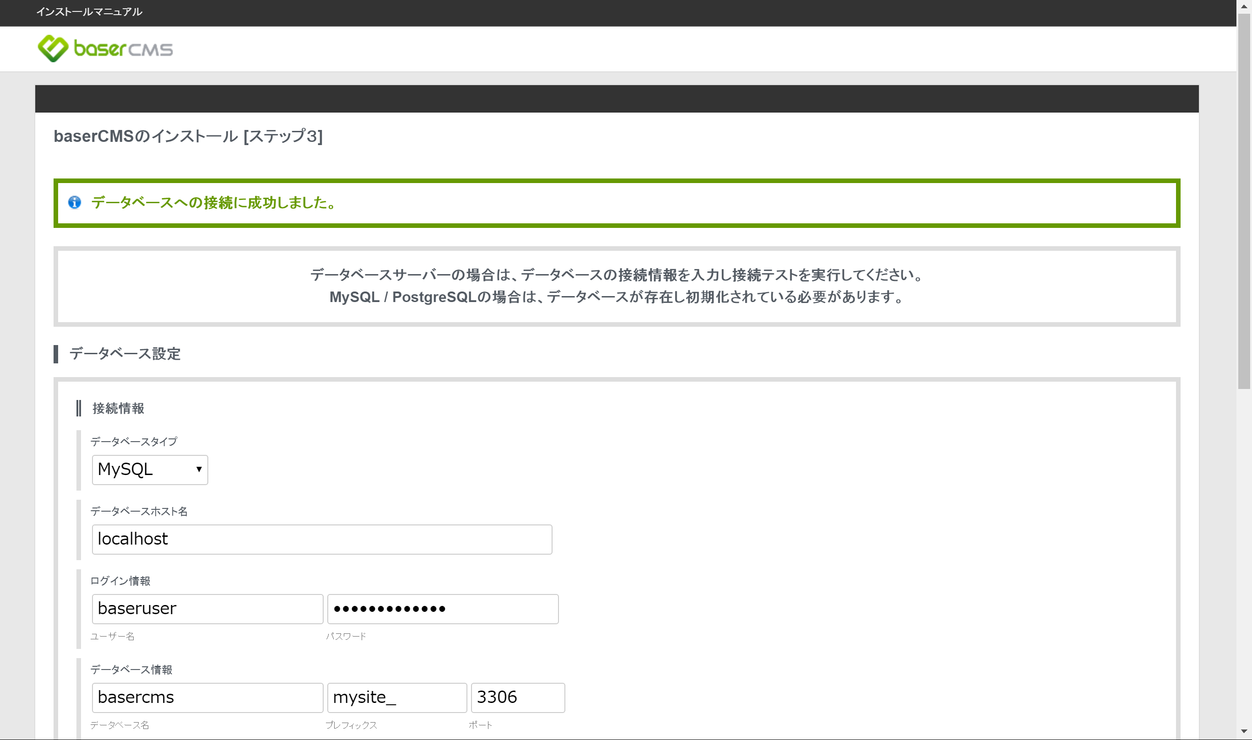This screenshot has height=740, width=1252.
Task: Click the データベース情報 label
Action: (131, 670)
